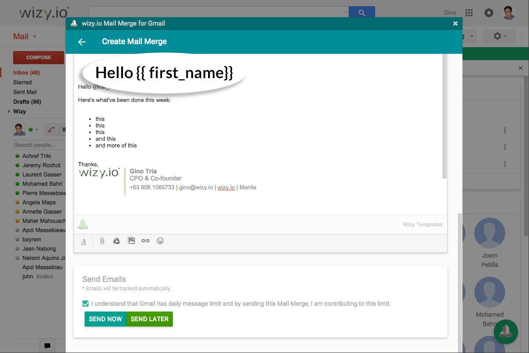Select the Joem Petilla contact avatar

point(489,233)
